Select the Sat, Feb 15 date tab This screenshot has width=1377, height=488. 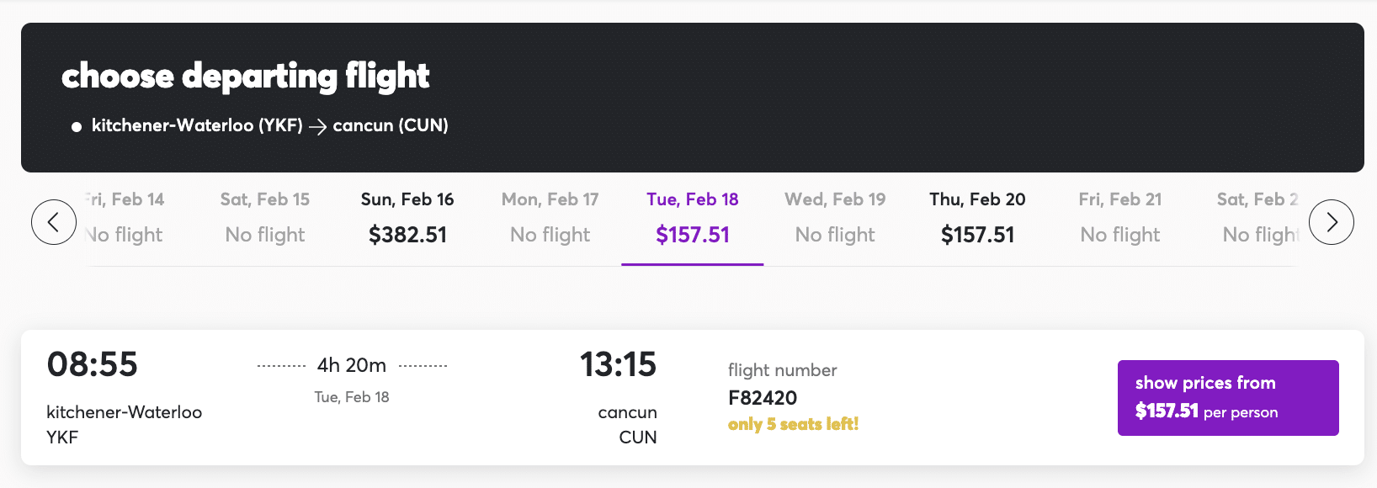click(265, 218)
